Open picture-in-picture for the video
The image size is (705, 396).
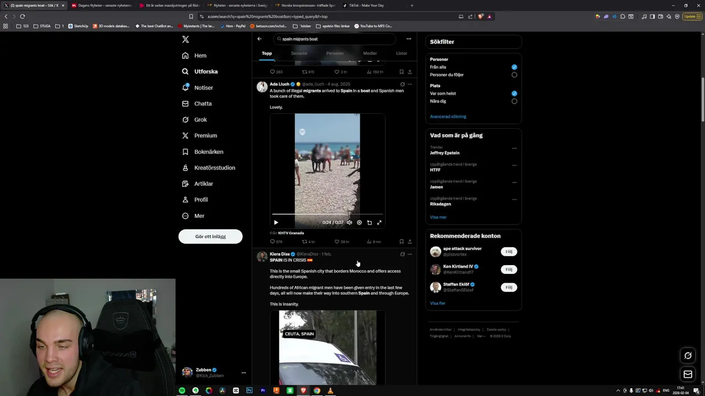click(369, 223)
